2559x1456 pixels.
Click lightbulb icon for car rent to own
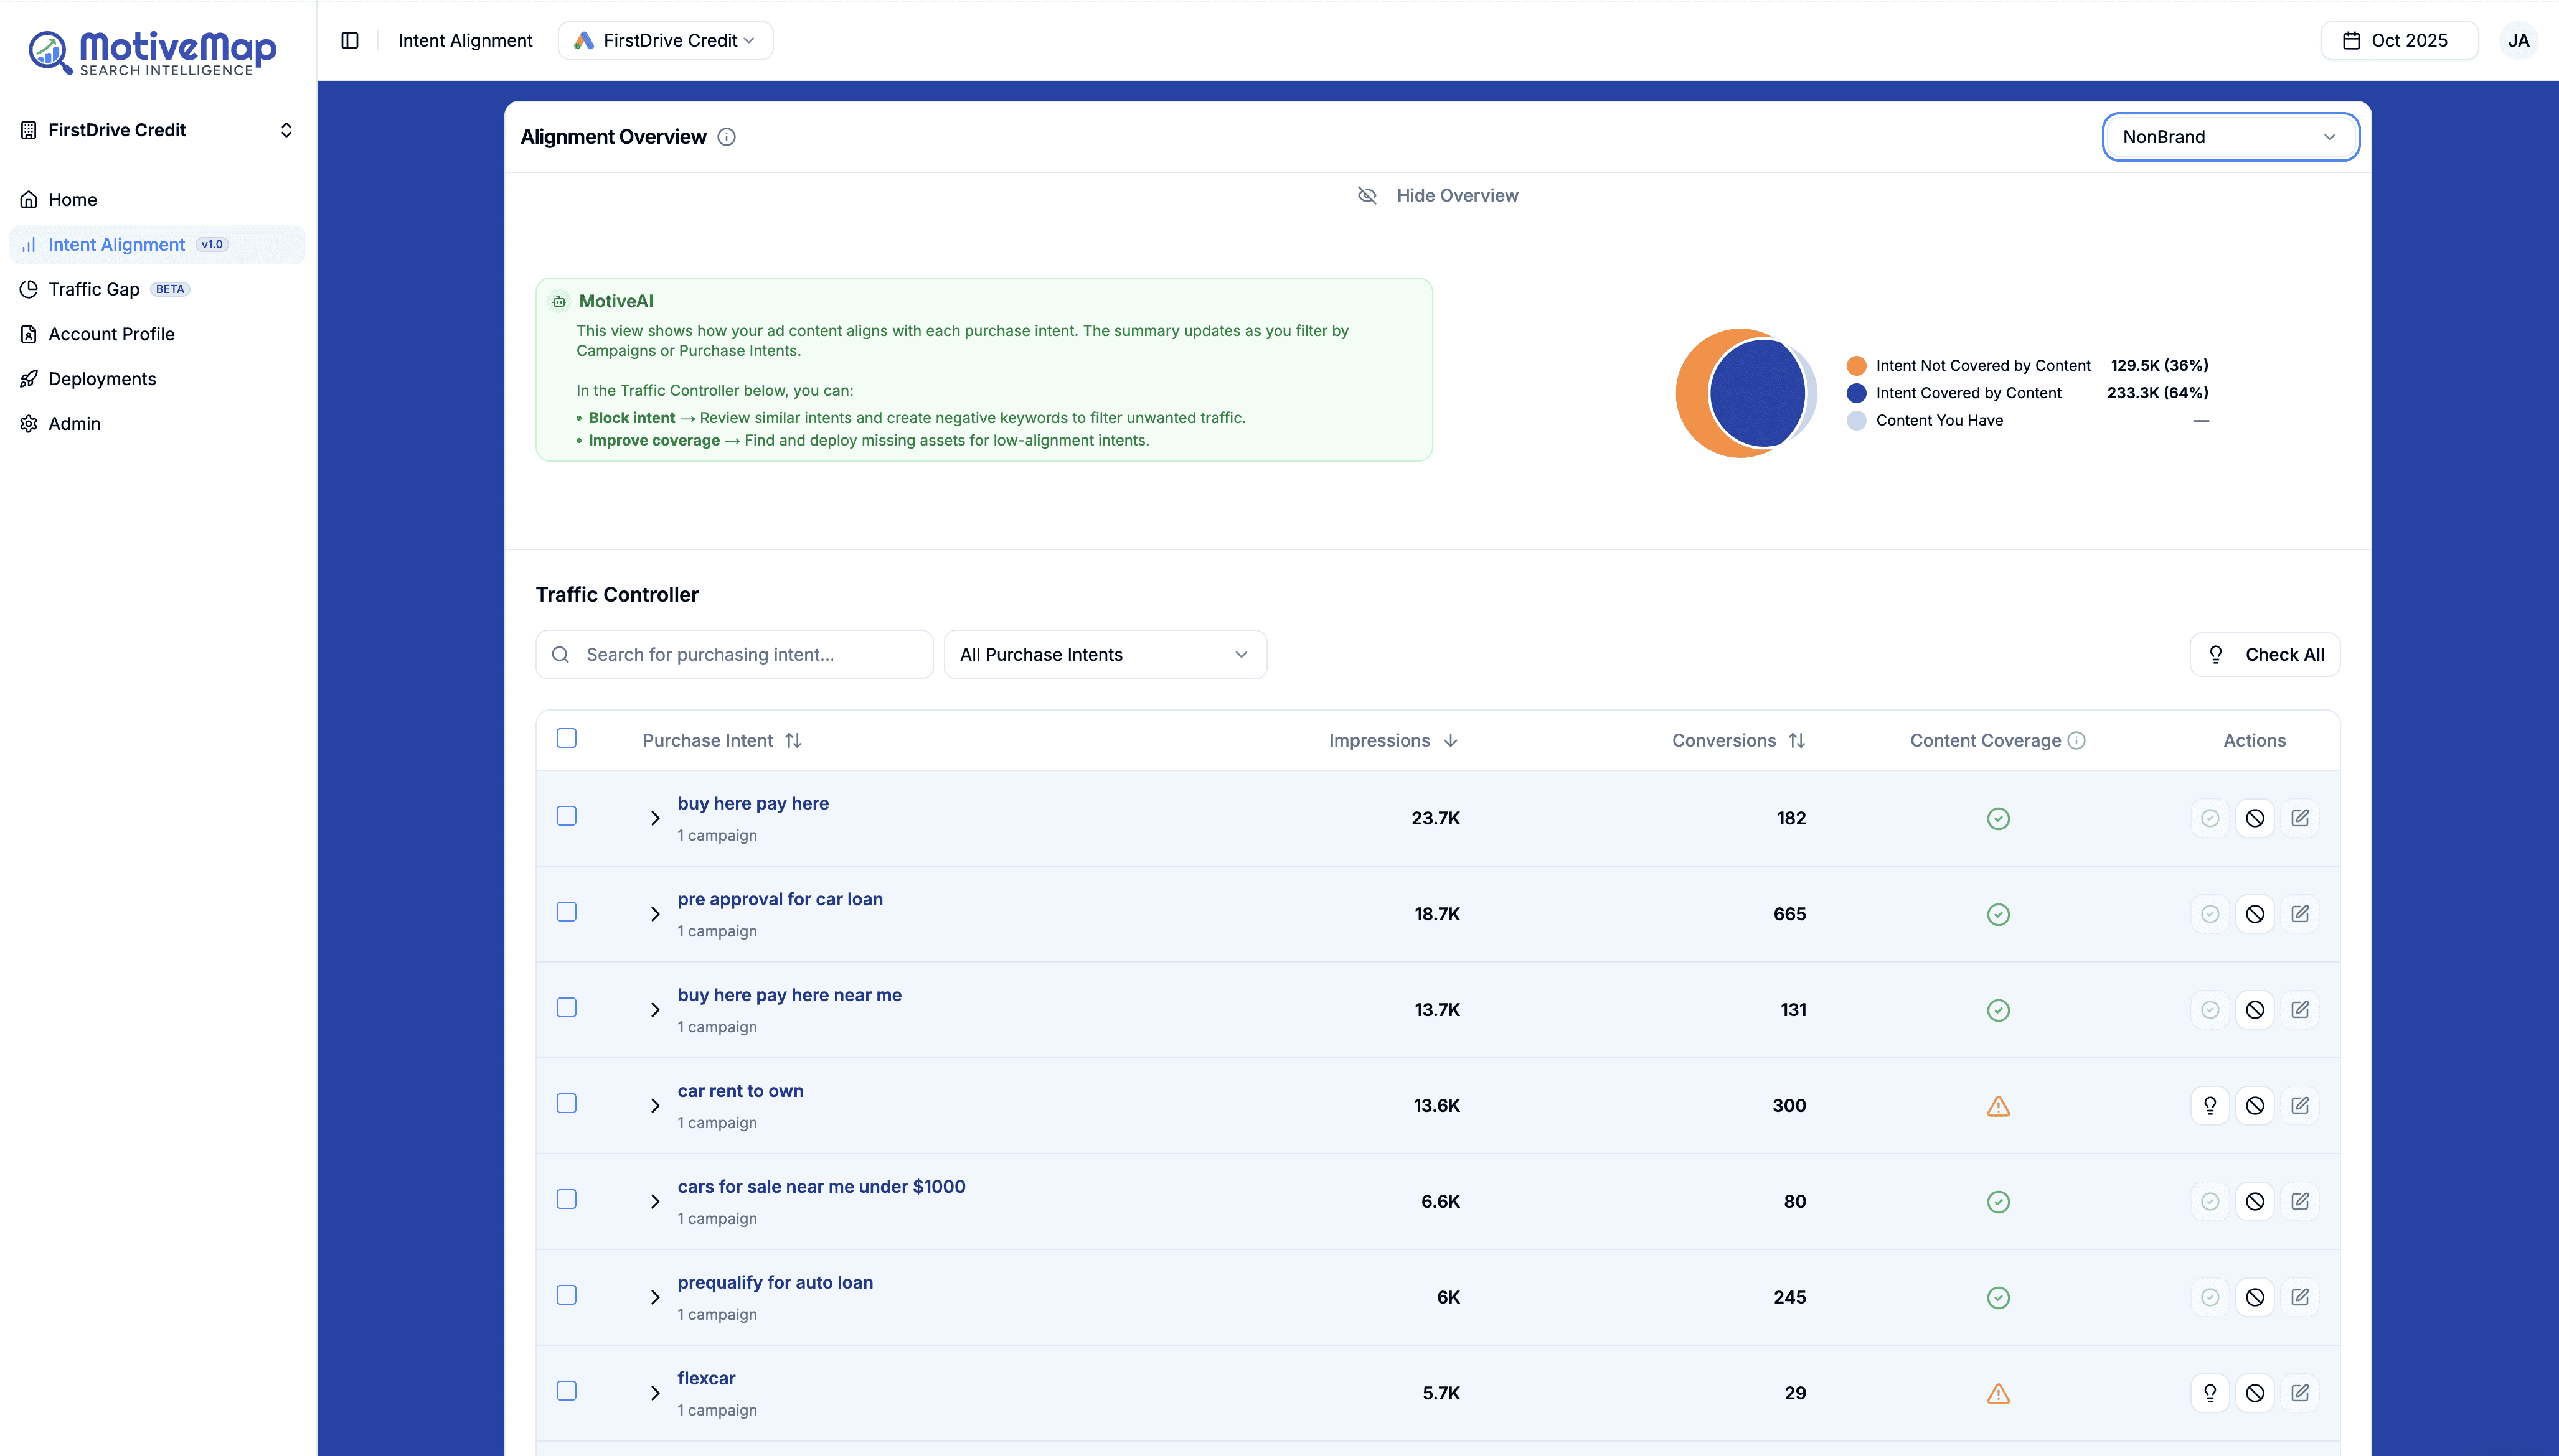2210,1106
